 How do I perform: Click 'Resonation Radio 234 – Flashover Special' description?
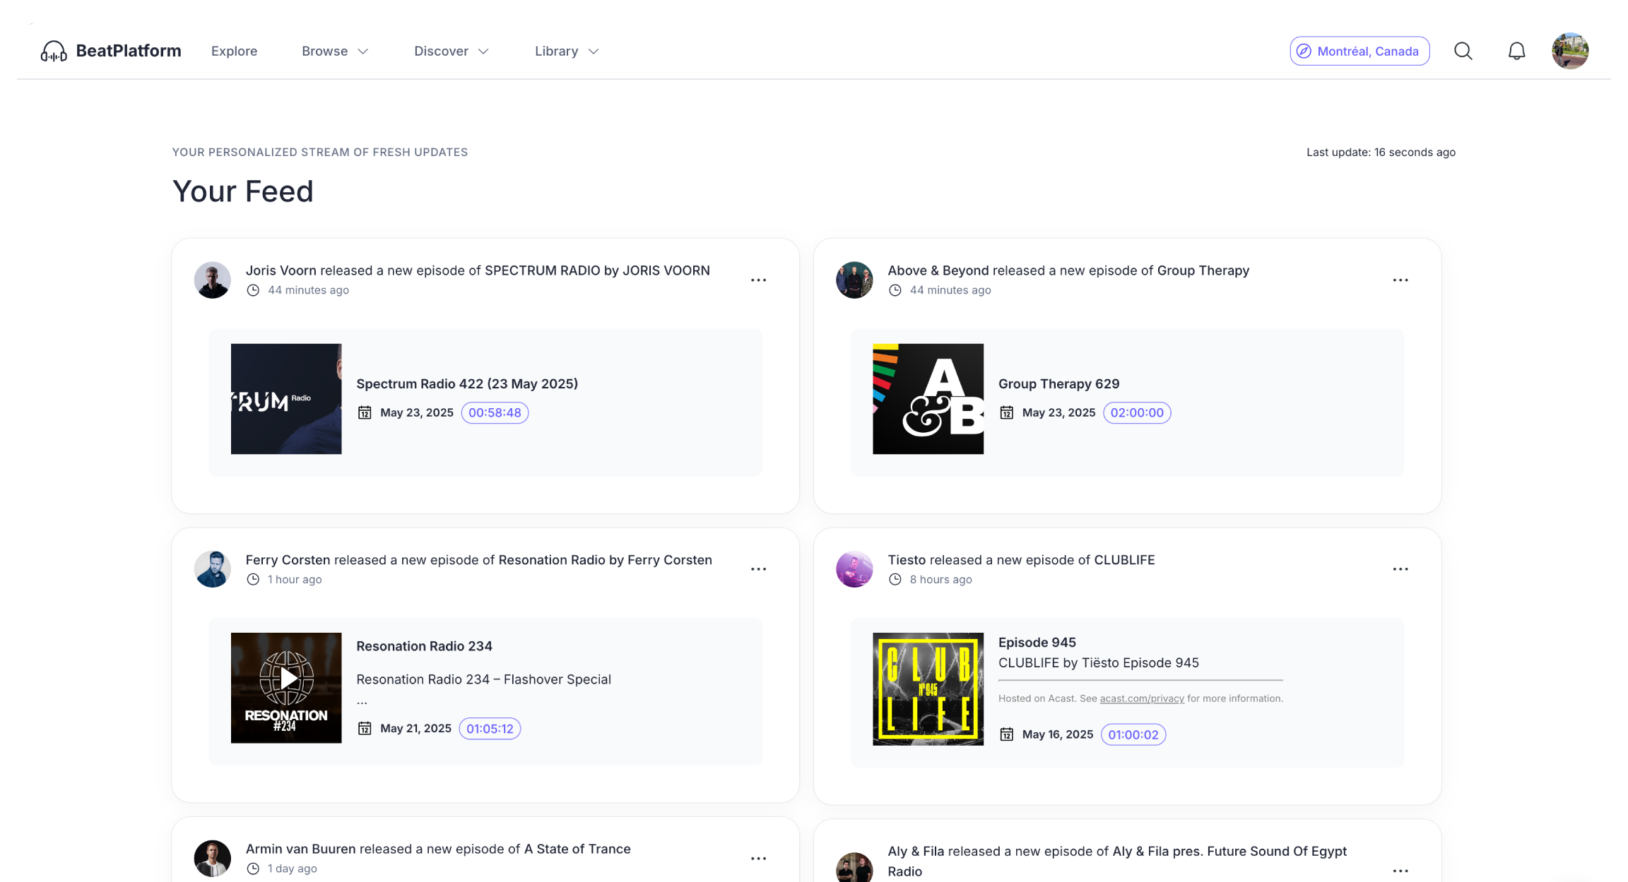(x=483, y=679)
